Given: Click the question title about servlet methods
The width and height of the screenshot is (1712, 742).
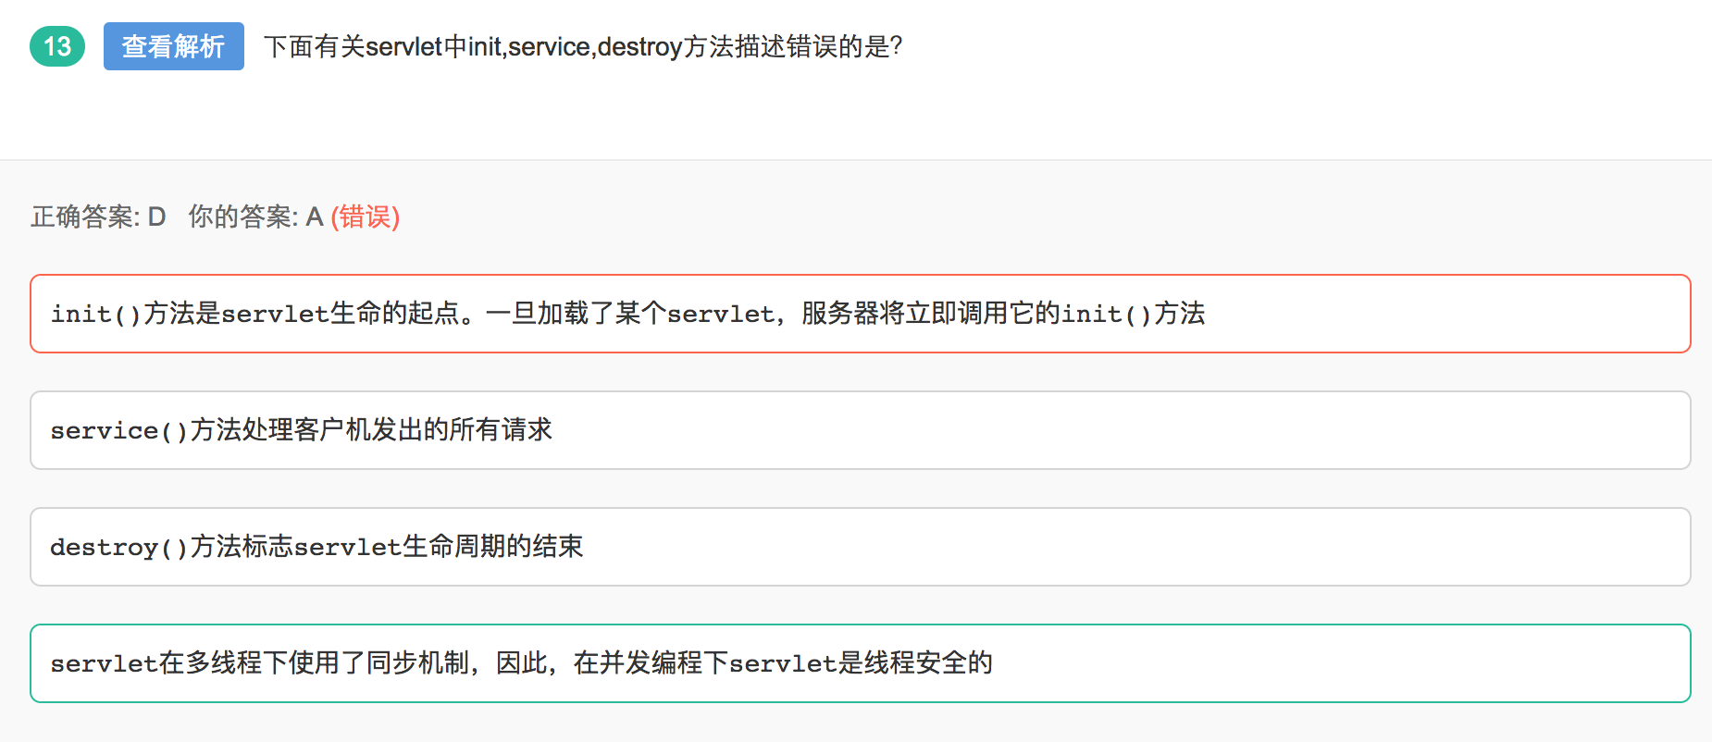Looking at the screenshot, I should pos(583,46).
